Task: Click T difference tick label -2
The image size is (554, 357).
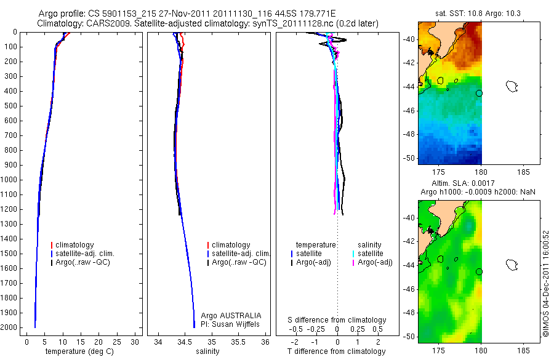Action: pyautogui.click(x=295, y=342)
